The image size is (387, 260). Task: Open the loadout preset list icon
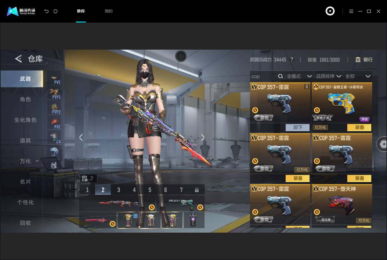[x=85, y=179]
